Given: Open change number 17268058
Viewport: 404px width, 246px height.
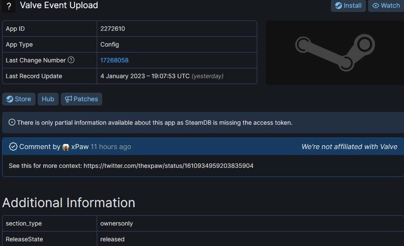Looking at the screenshot, I should (x=114, y=60).
